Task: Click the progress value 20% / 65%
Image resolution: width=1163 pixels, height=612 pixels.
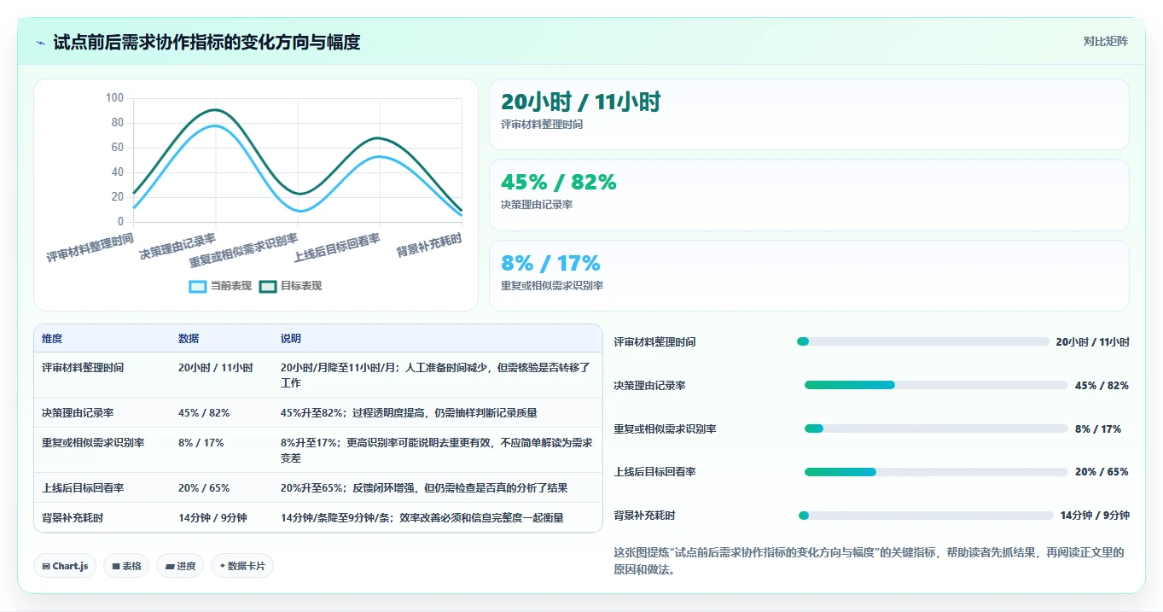Action: coord(1102,472)
